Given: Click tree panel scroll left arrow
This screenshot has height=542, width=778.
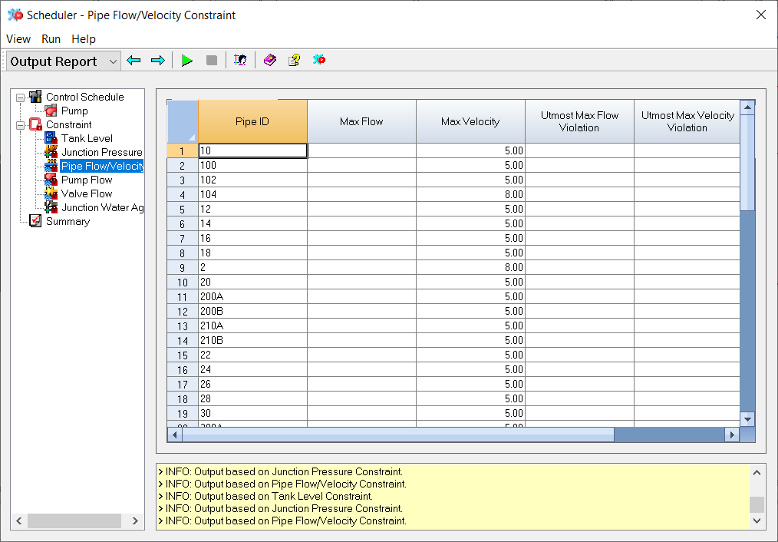Looking at the screenshot, I should 19,521.
